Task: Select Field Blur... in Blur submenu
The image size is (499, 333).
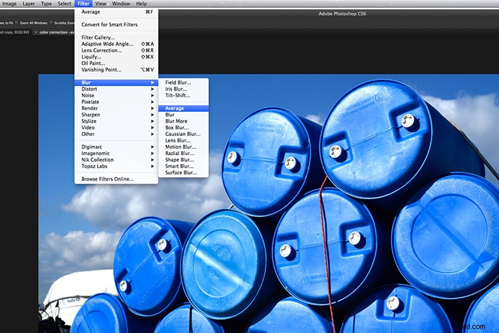Action: pyautogui.click(x=184, y=83)
